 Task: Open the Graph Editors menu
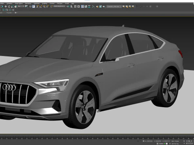[x=19, y=4]
